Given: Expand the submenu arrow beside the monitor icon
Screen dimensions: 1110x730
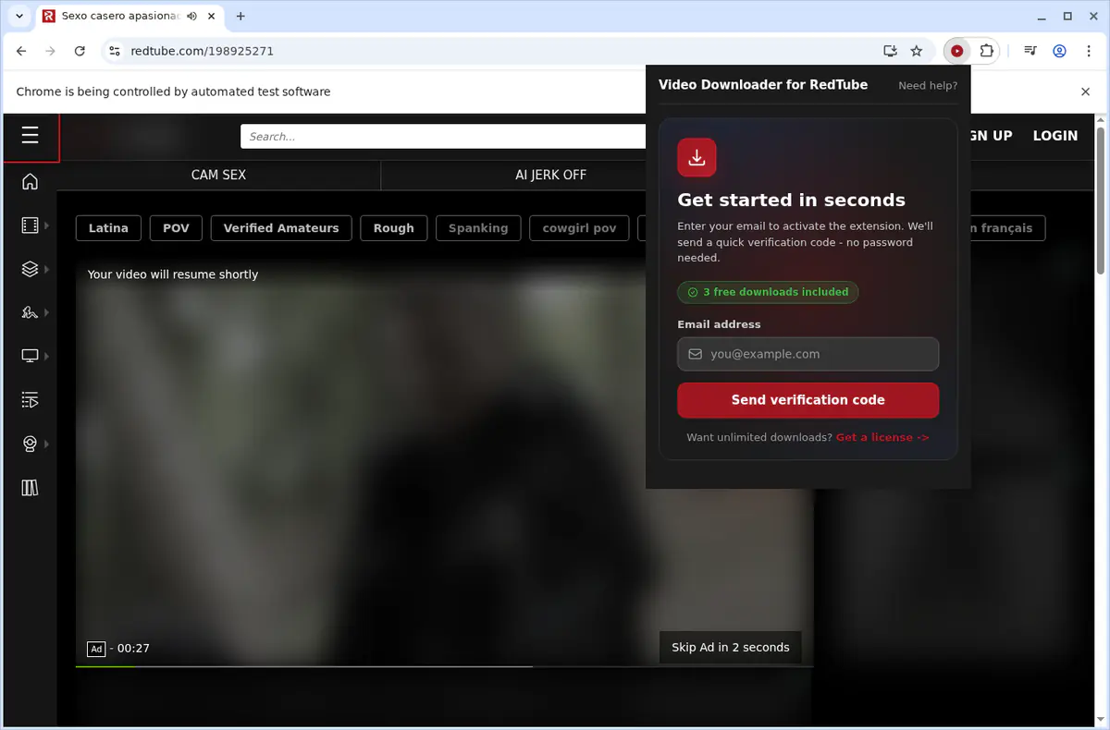Looking at the screenshot, I should pyautogui.click(x=46, y=356).
